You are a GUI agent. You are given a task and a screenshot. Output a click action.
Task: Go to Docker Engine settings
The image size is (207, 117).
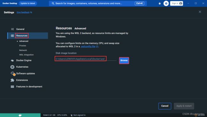click(24, 60)
